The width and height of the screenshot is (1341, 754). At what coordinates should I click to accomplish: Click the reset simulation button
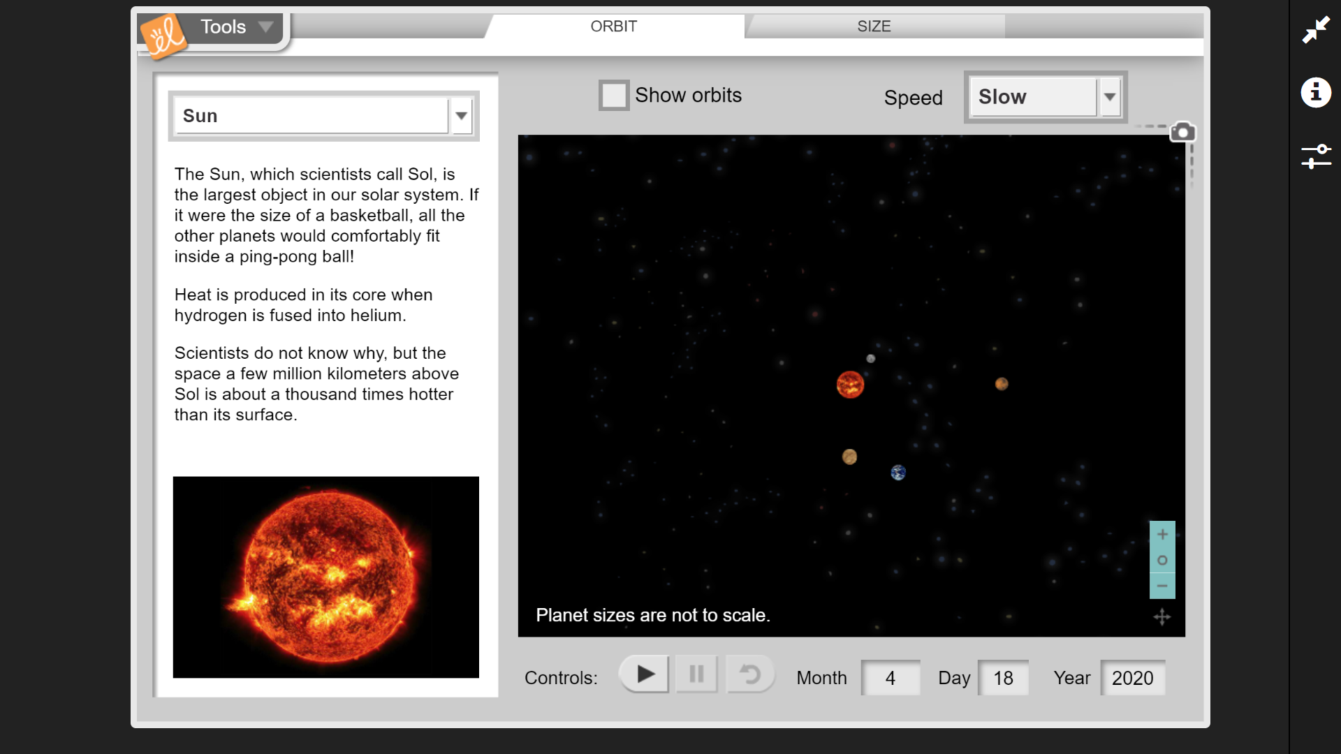pyautogui.click(x=749, y=674)
